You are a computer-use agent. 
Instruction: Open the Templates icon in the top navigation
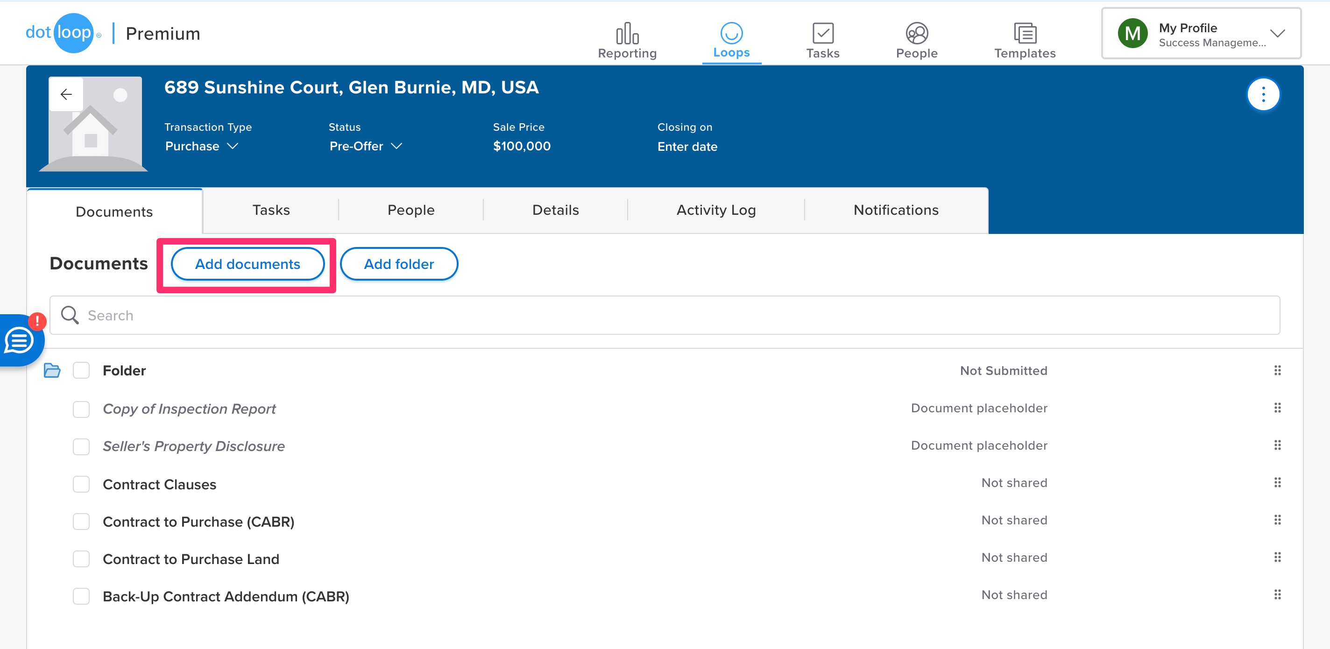click(x=1024, y=34)
